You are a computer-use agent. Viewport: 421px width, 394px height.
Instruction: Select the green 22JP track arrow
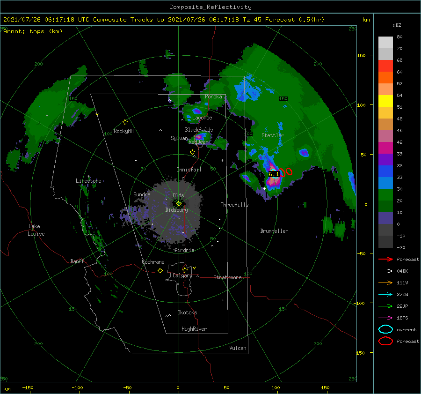coord(385,306)
